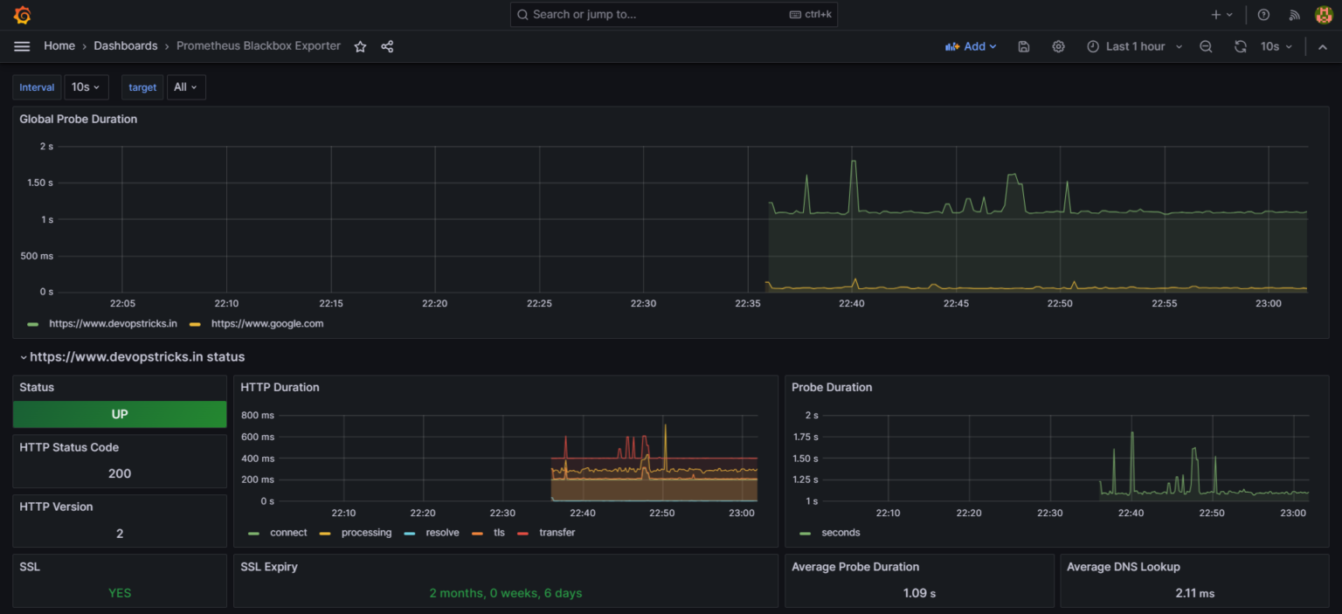Hide the transfer series in HTTP Duration
The height and width of the screenshot is (614, 1342).
pos(557,533)
